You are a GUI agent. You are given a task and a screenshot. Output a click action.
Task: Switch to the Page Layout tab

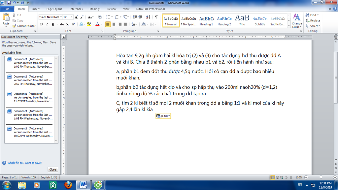(54, 9)
